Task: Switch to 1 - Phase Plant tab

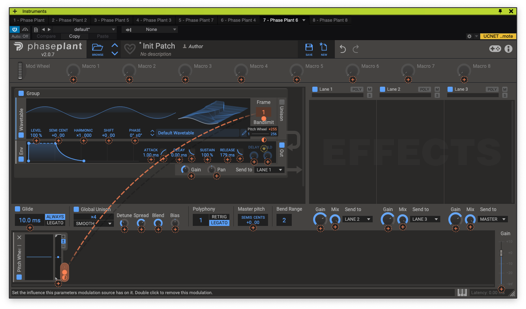Action: tap(29, 20)
